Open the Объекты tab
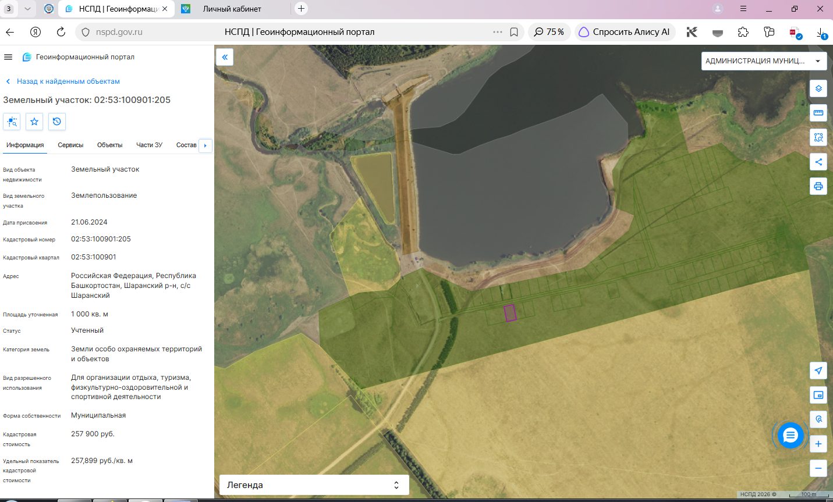 pos(110,145)
